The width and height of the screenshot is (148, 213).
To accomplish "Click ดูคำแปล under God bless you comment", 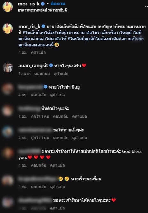I will (57, 165).
